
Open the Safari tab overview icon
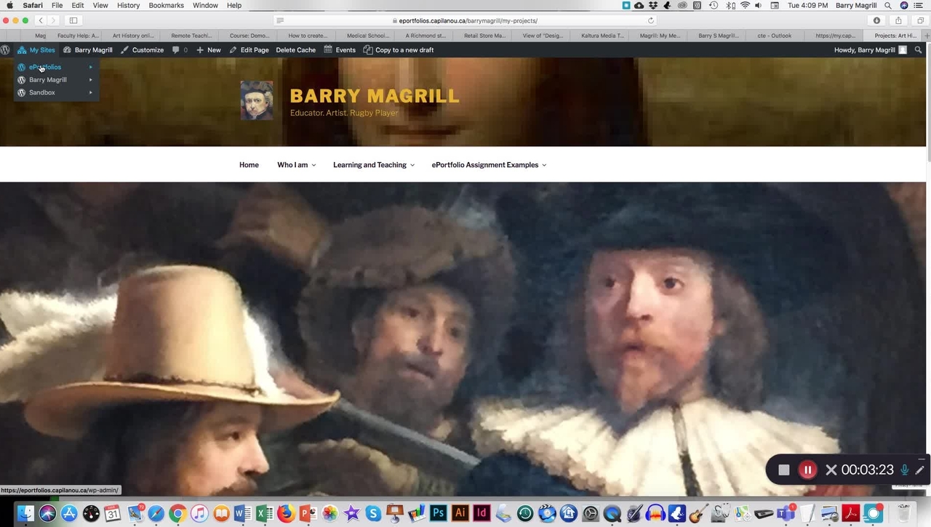[920, 20]
